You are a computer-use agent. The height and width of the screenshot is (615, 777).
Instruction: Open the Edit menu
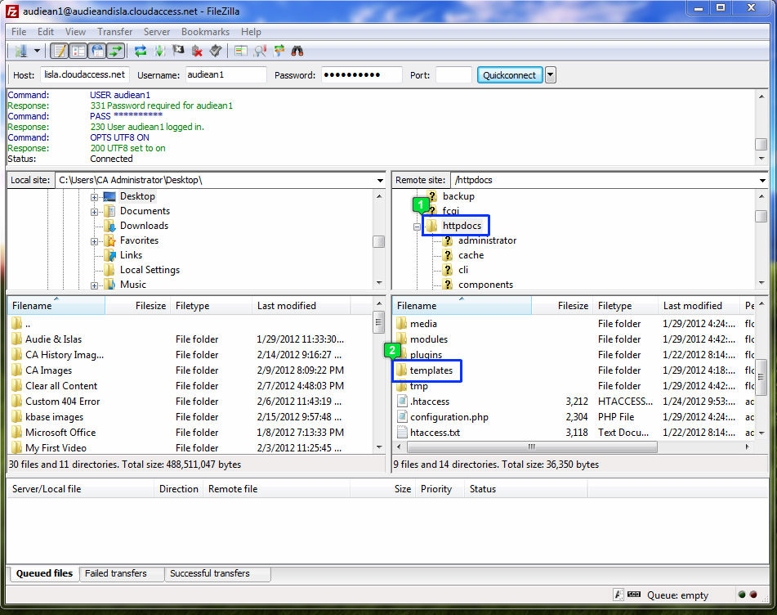click(x=46, y=32)
